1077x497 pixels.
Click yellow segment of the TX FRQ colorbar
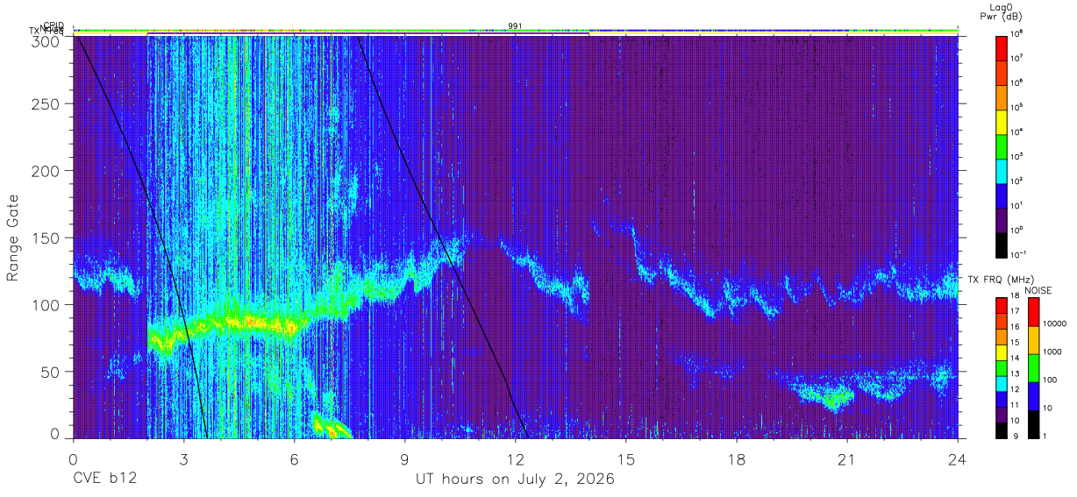(x=1002, y=352)
